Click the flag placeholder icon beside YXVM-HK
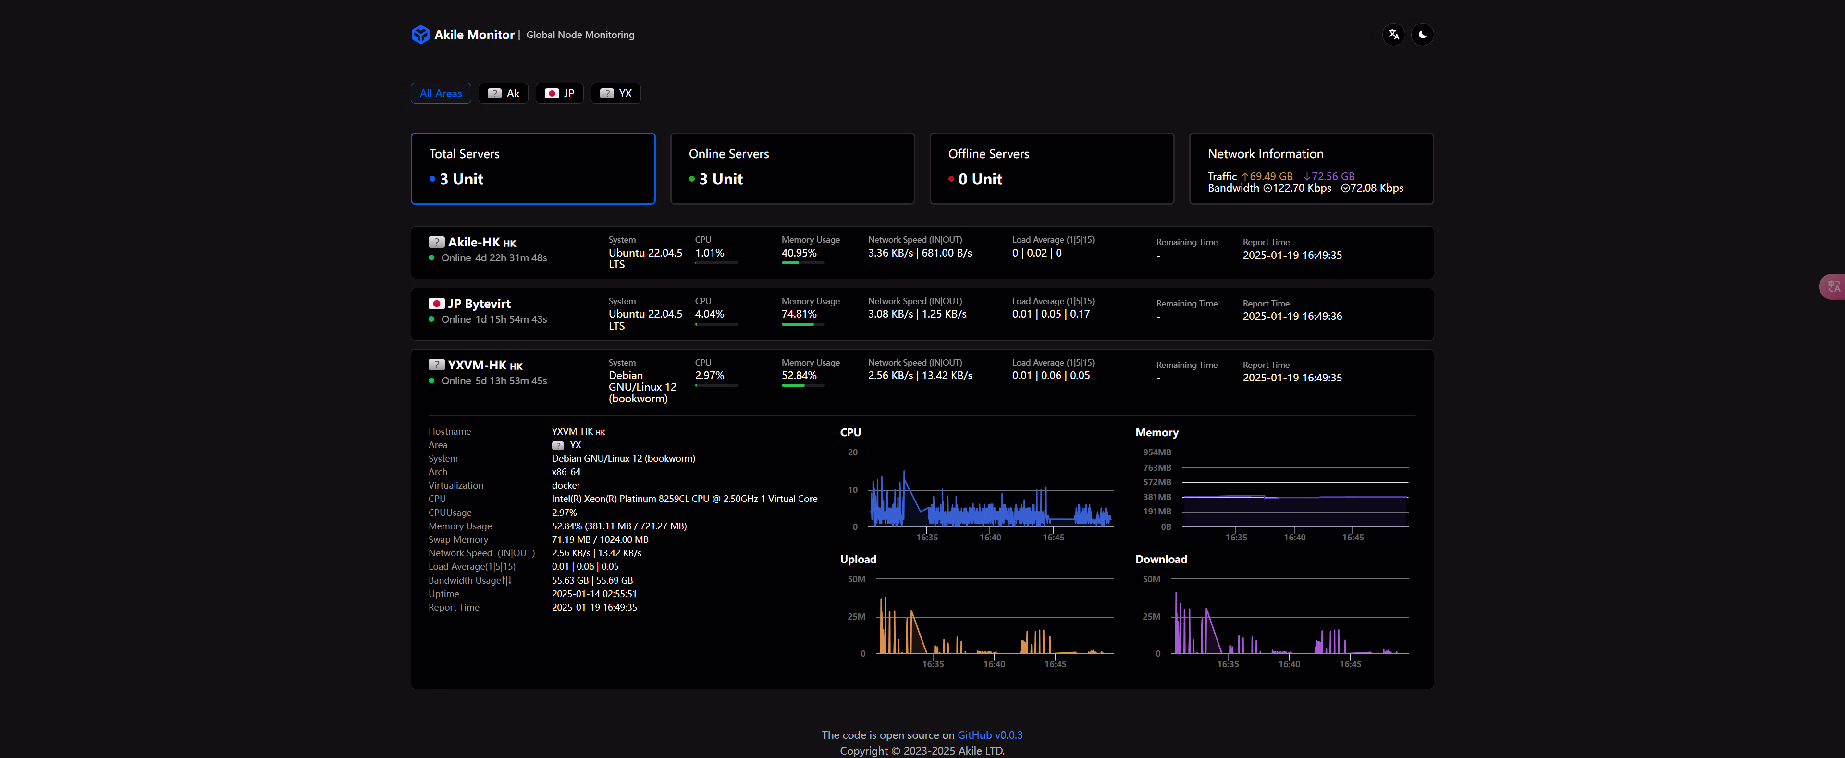 coord(436,365)
